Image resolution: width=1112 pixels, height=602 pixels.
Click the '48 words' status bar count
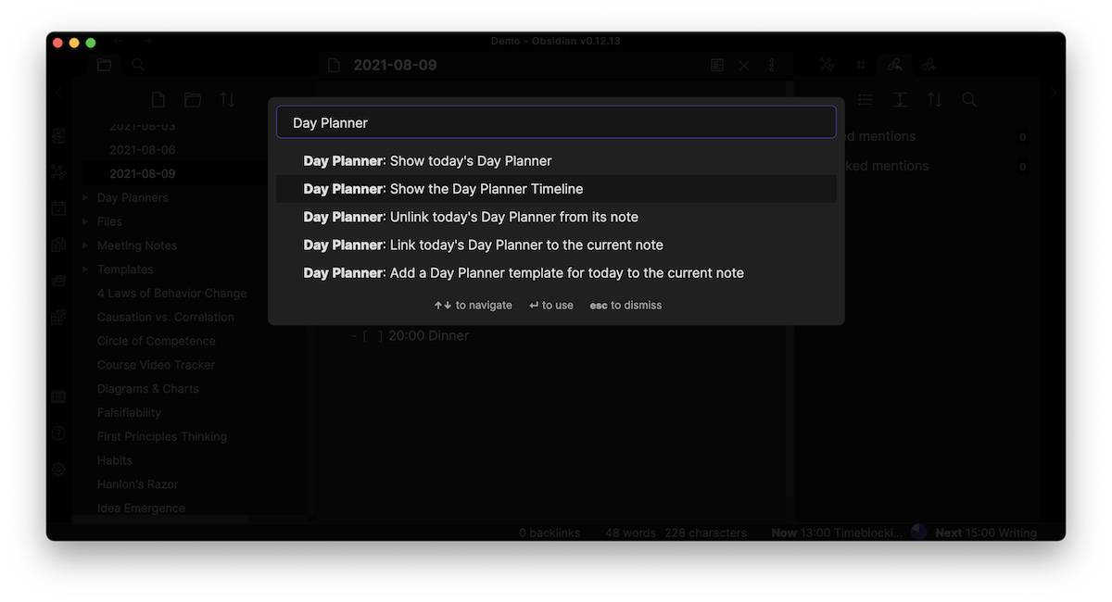(x=630, y=533)
